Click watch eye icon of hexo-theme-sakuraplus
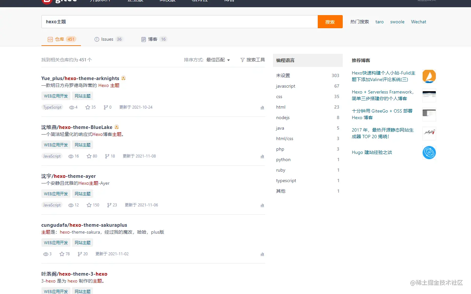The image size is (471, 294). point(46,254)
